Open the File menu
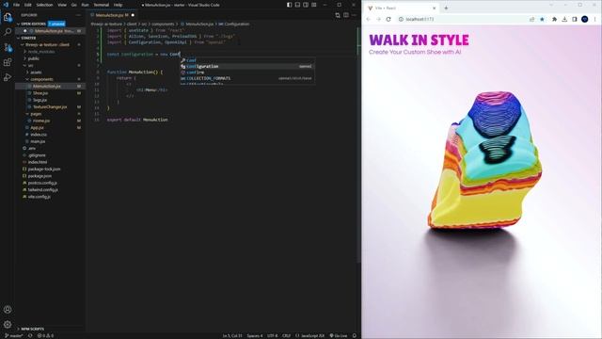This screenshot has width=602, height=339. click(x=17, y=5)
